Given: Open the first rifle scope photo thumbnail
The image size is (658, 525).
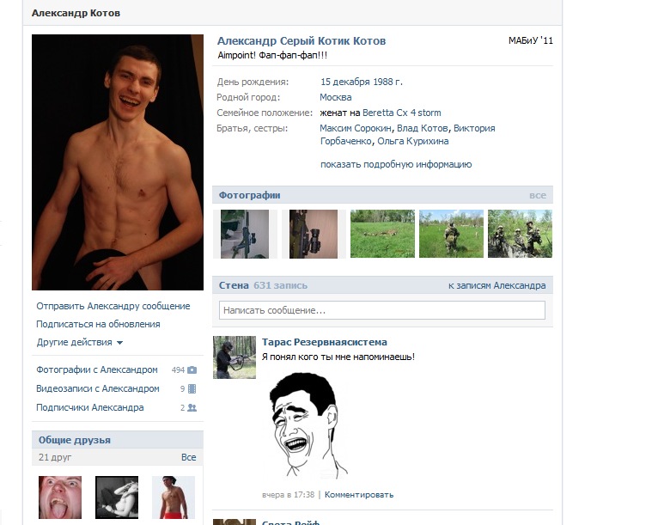Looking at the screenshot, I should [x=245, y=234].
